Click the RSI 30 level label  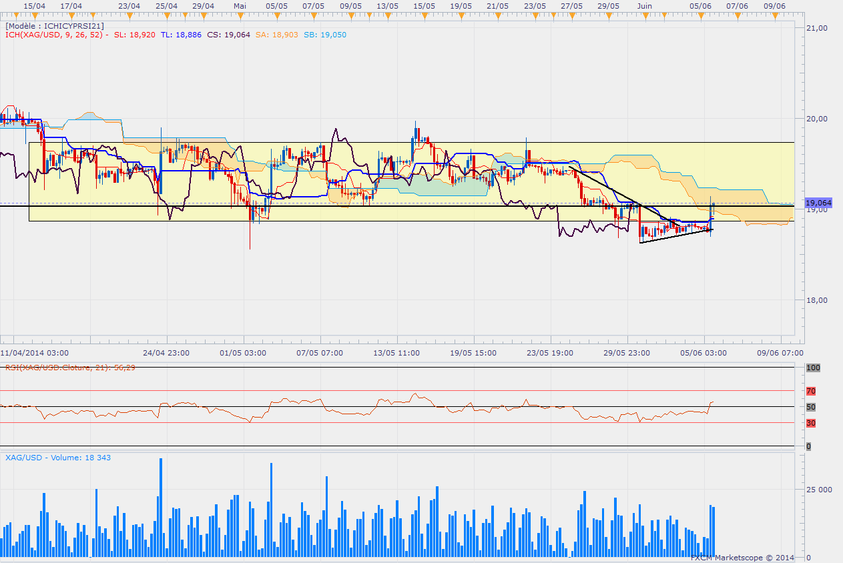click(x=811, y=423)
